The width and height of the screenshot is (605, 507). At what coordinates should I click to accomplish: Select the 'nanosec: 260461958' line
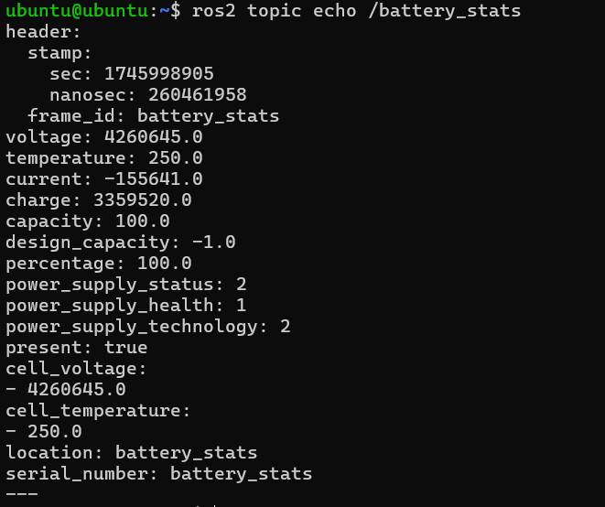click(x=148, y=95)
